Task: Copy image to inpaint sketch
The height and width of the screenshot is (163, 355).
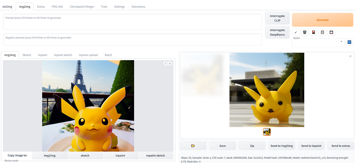Action: click(x=156, y=156)
